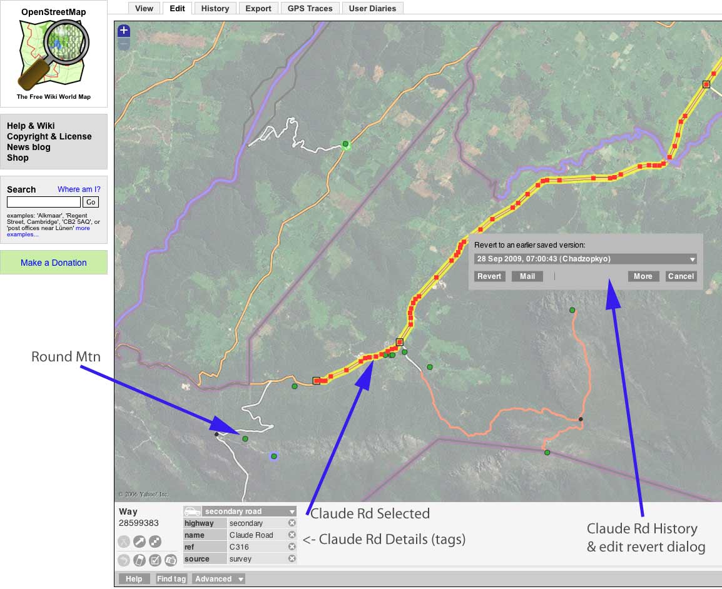Open the Advanced dropdown menu
Image resolution: width=722 pixels, height=589 pixels.
(x=219, y=579)
